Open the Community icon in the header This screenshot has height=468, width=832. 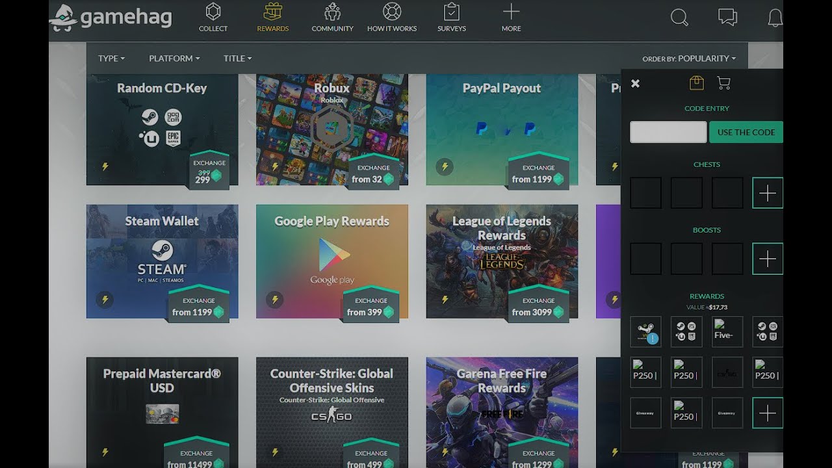click(x=332, y=12)
